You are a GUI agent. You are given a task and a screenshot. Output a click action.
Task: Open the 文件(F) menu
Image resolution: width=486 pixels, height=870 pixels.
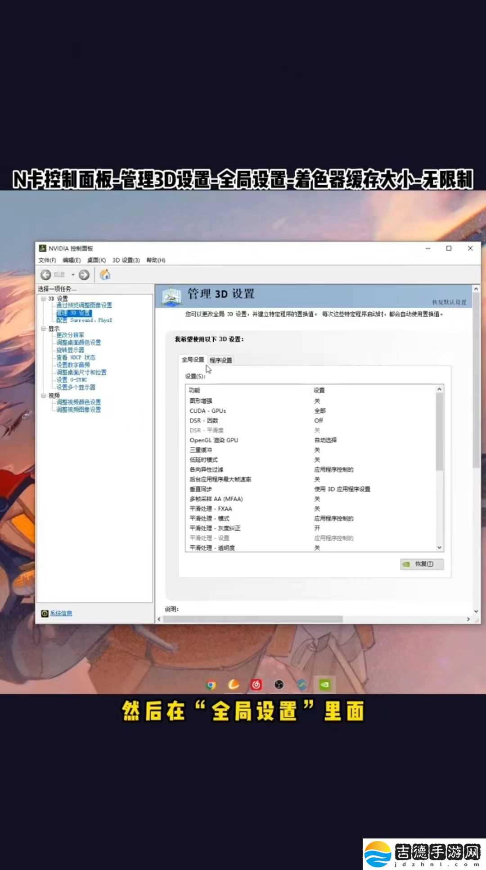pos(47,260)
